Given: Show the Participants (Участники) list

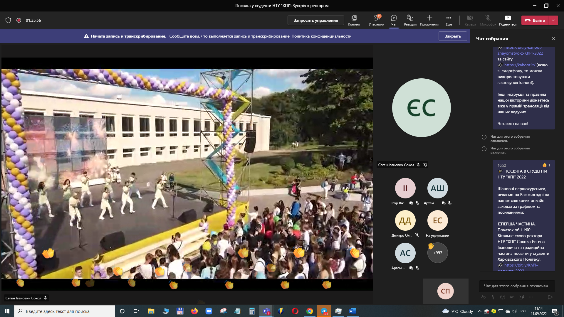Looking at the screenshot, I should point(376,18).
